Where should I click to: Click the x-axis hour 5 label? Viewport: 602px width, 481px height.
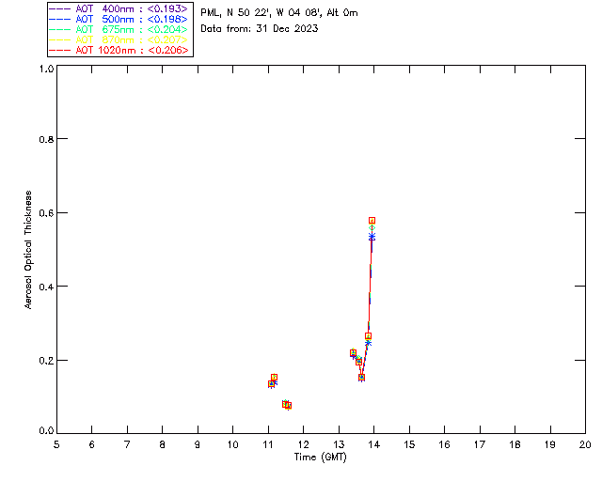point(56,444)
